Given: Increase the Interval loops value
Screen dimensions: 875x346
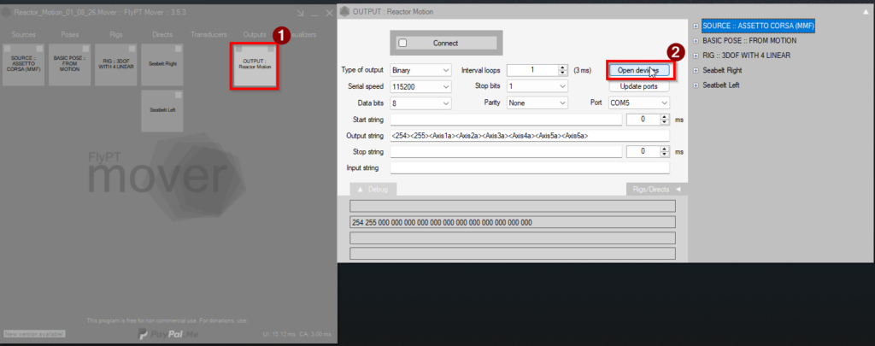Looking at the screenshot, I should tap(563, 67).
